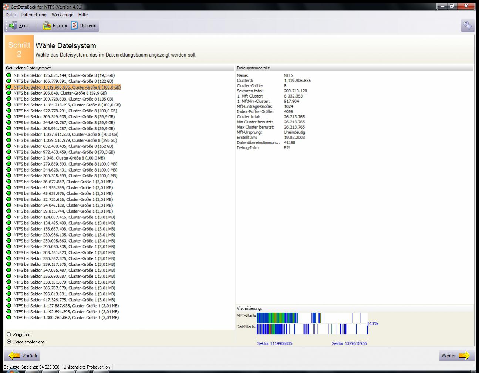Select text 'NTFS bei Sektor 156.667.408'
The width and height of the screenshot is (479, 373).
point(40,229)
